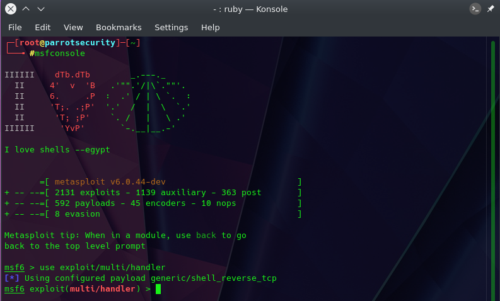Viewport: 500px width, 301px height.
Task: Click 'metasploit v6.0.44-dev' version text
Action: pyautogui.click(x=110, y=182)
